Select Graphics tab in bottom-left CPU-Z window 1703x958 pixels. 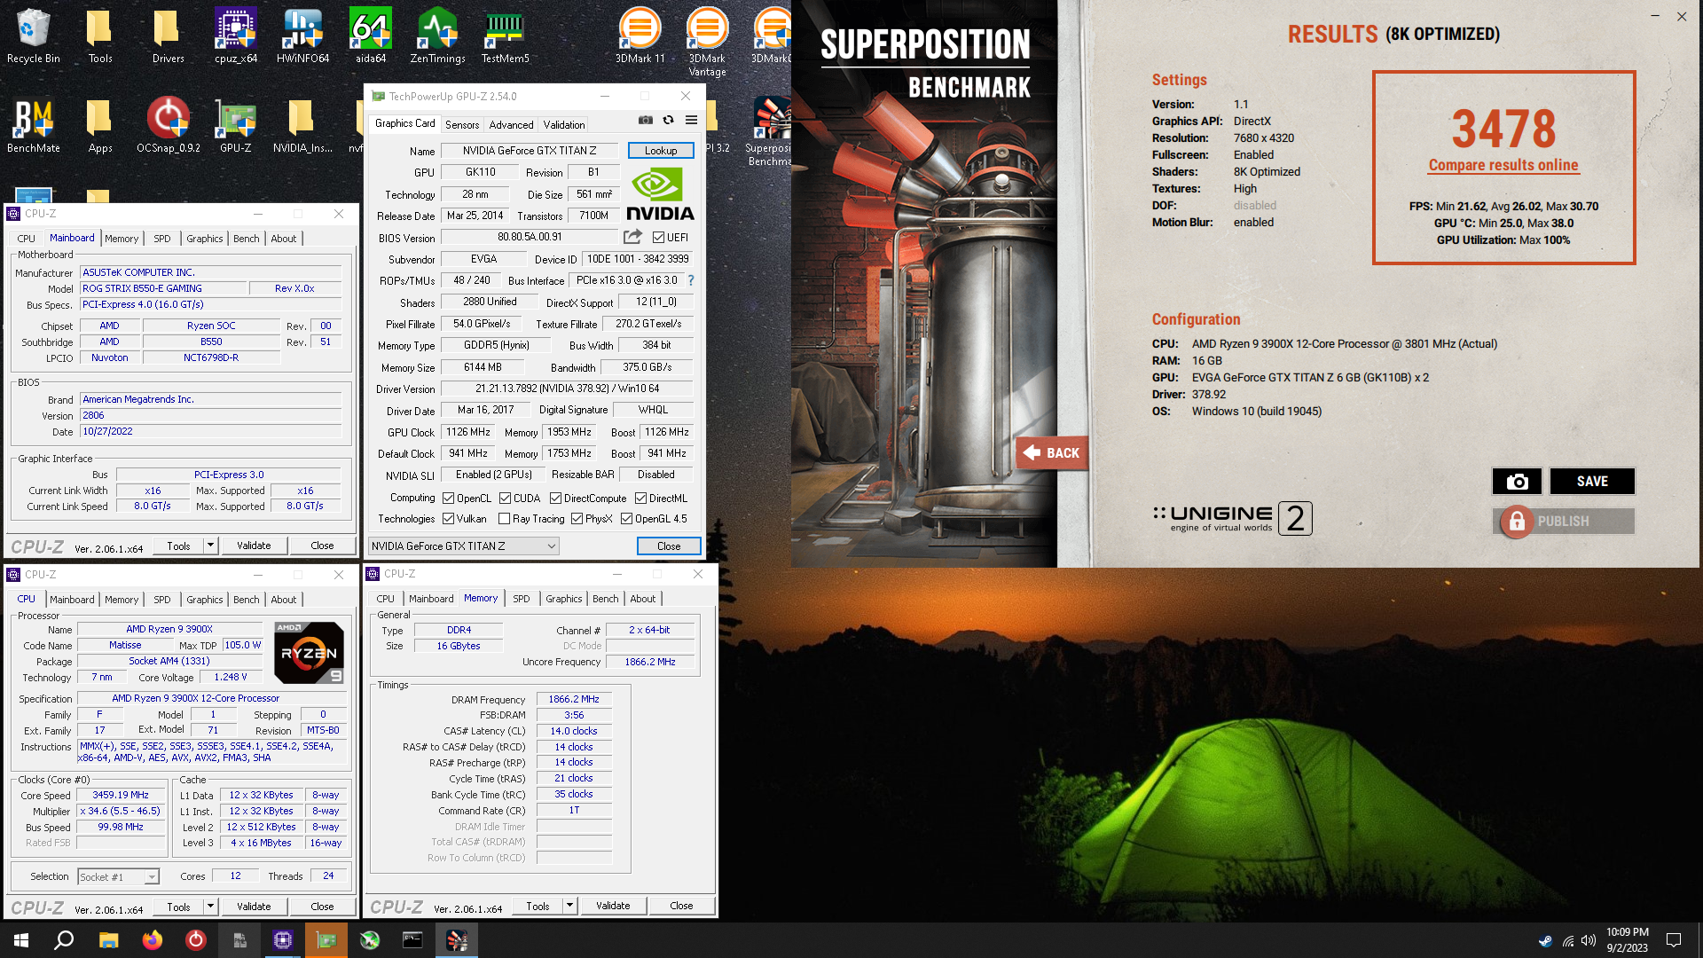click(x=205, y=600)
